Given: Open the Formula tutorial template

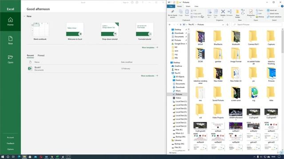Looking at the screenshot, I should point(145,31).
